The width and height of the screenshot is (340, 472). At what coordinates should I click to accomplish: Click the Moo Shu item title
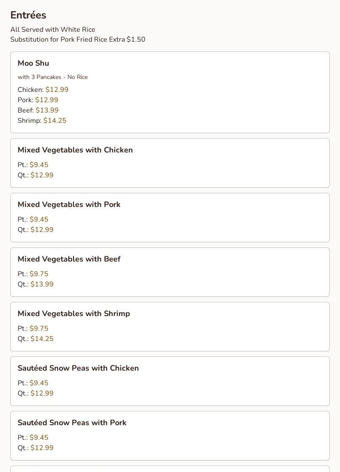click(x=33, y=63)
